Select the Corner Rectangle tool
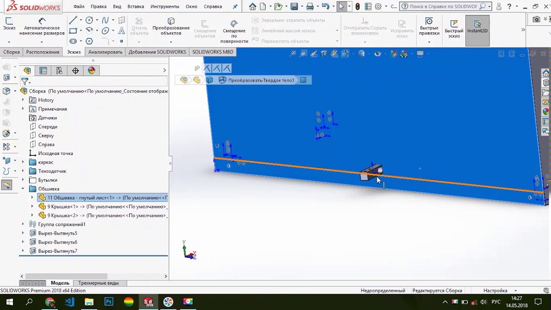 [x=73, y=31]
